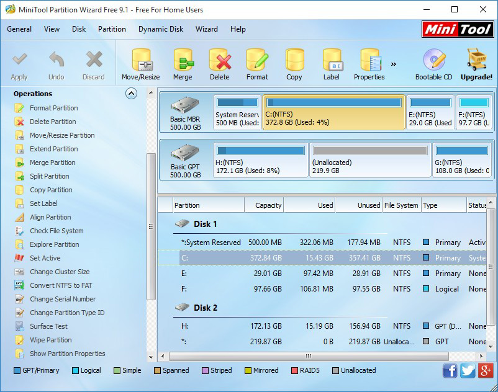Open the Wizard menu
This screenshot has height=392, width=498.
pyautogui.click(x=207, y=29)
